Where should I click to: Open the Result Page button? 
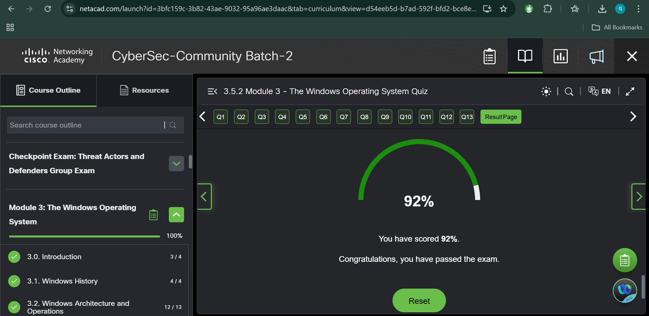coord(500,116)
